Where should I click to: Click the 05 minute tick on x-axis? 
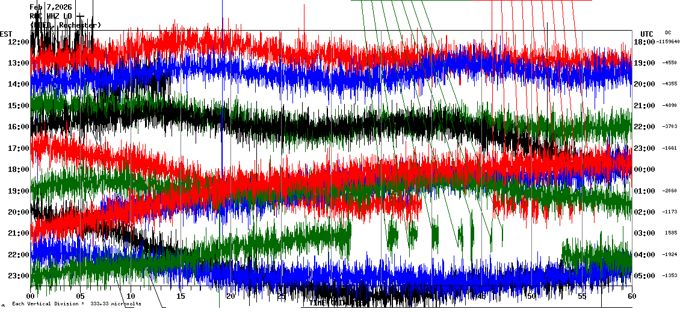pyautogui.click(x=81, y=296)
